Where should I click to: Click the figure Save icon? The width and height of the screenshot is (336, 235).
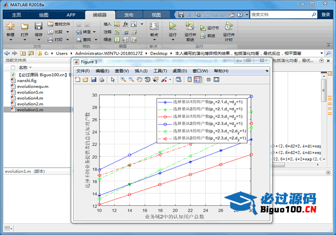pyautogui.click(x=94, y=80)
